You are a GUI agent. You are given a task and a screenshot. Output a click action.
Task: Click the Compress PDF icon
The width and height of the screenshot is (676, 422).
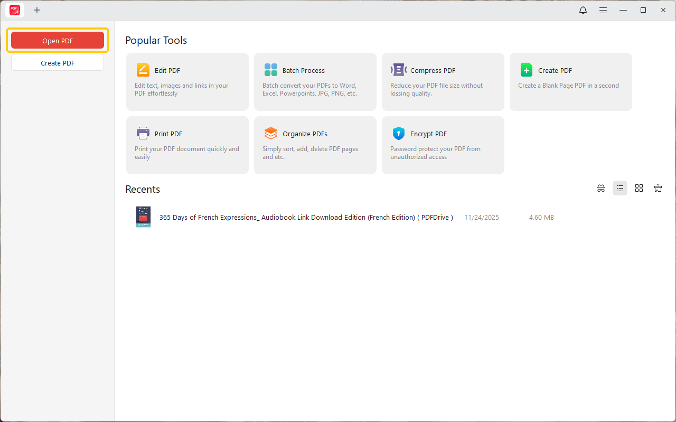tap(399, 70)
